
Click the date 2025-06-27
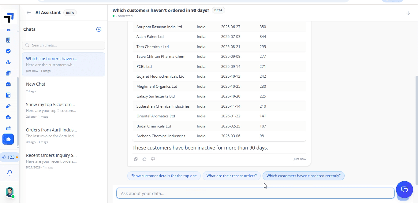pyautogui.click(x=231, y=27)
